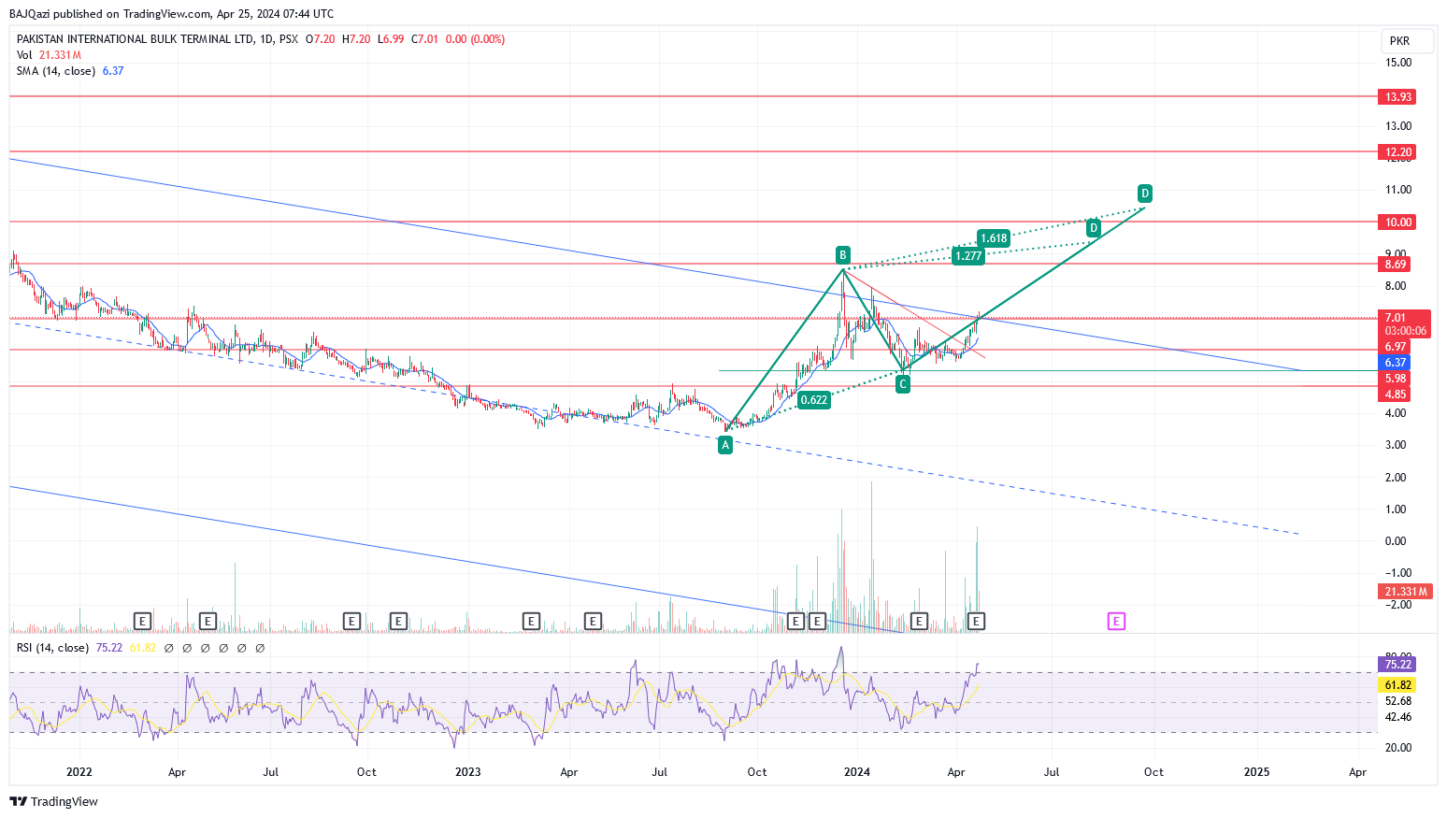Screen dimensions: 1447x818
Task: Click the yellow 61.82 RSI average tag
Action: point(1397,685)
